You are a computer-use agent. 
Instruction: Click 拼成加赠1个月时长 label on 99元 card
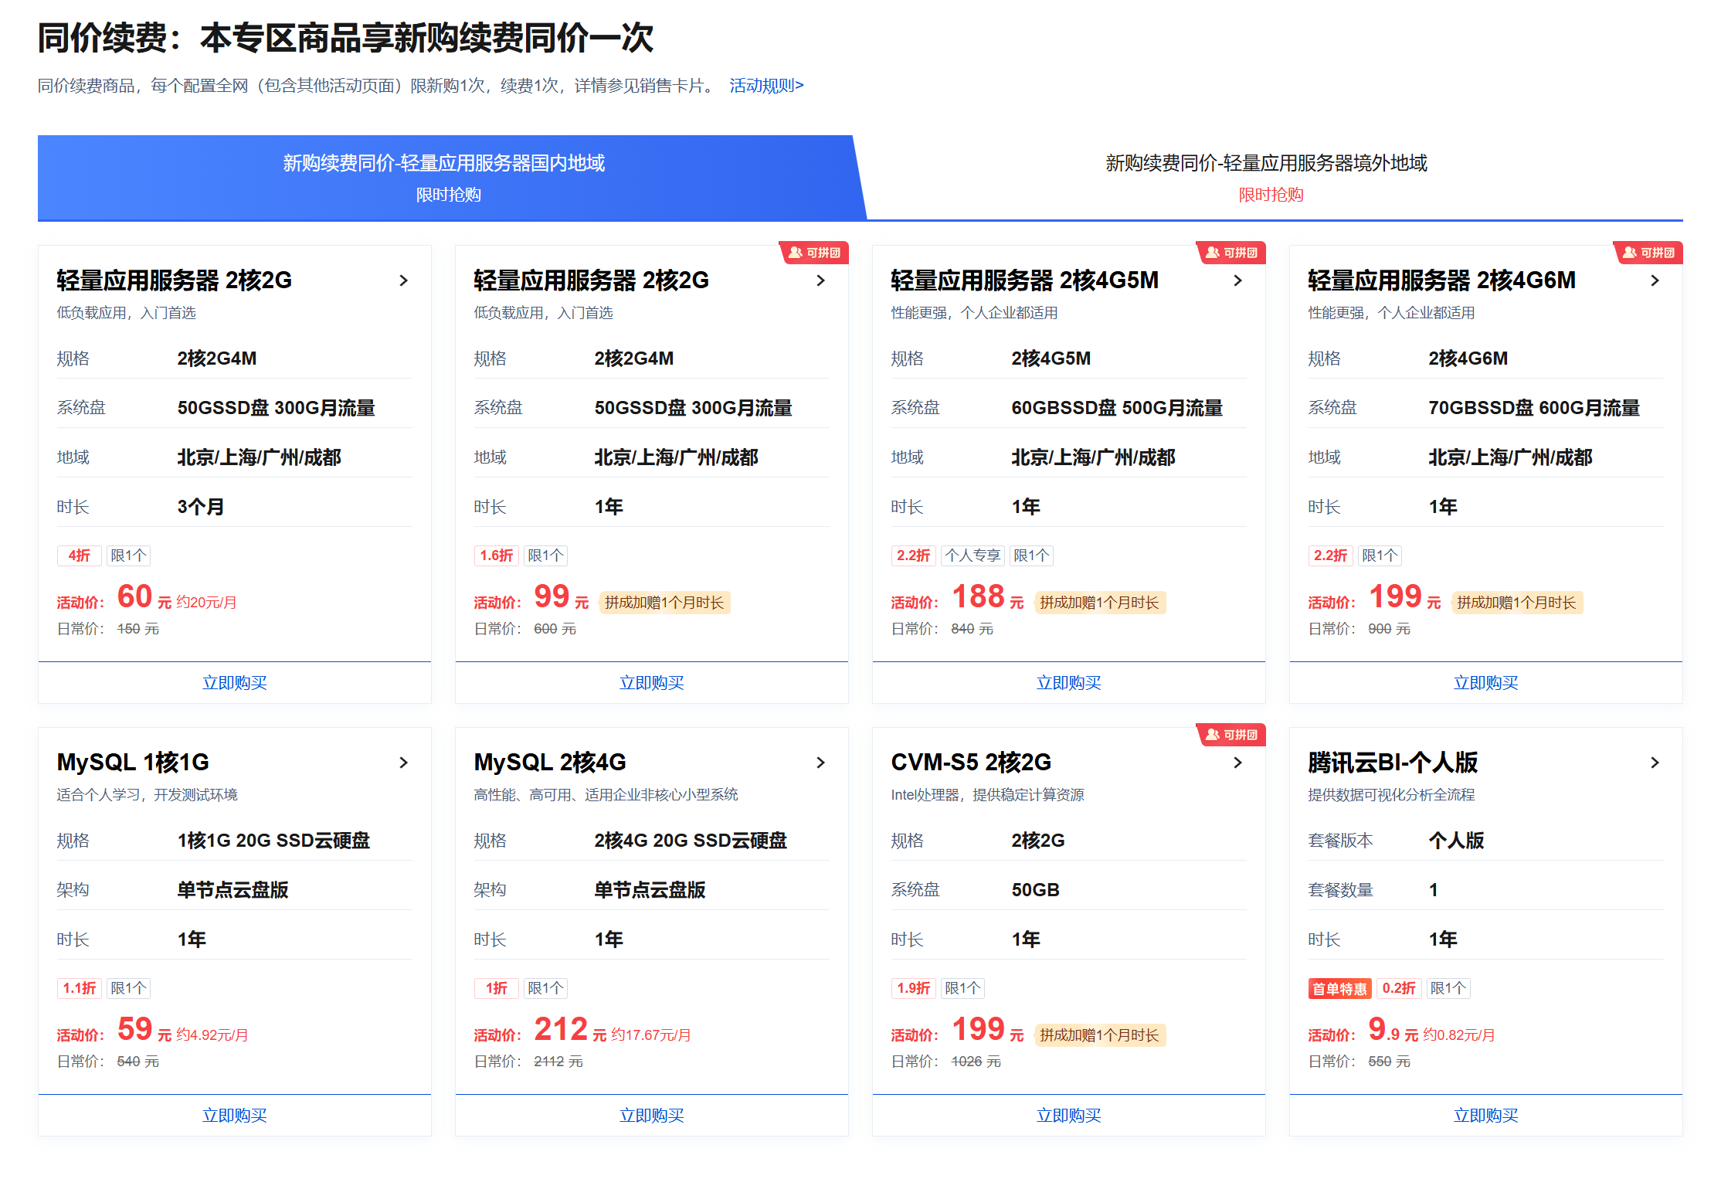664,603
